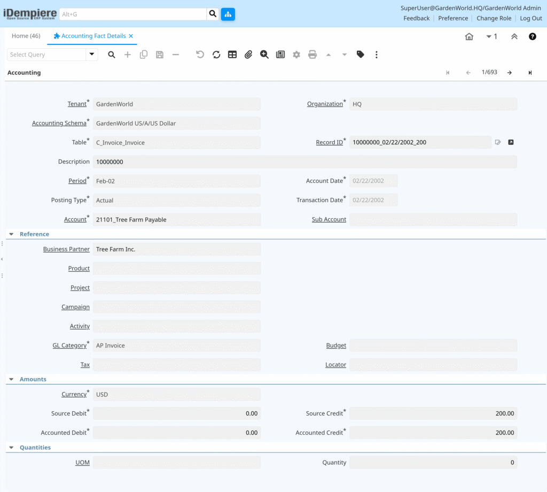This screenshot has width=547, height=492.
Task: Open the Workflow icon next to the search bar
Action: pyautogui.click(x=228, y=14)
